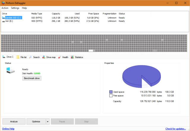Click the Benchmark drive button
This screenshot has width=190, height=131.
(x=32, y=78)
